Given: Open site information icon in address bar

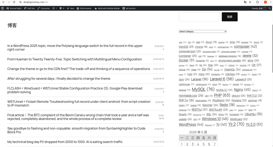Looking at the screenshot, I should 20,2.
